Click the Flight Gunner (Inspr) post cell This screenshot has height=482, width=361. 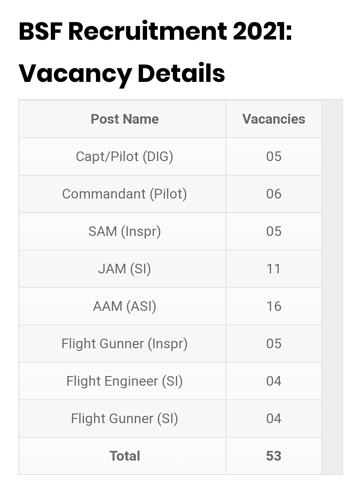point(125,344)
